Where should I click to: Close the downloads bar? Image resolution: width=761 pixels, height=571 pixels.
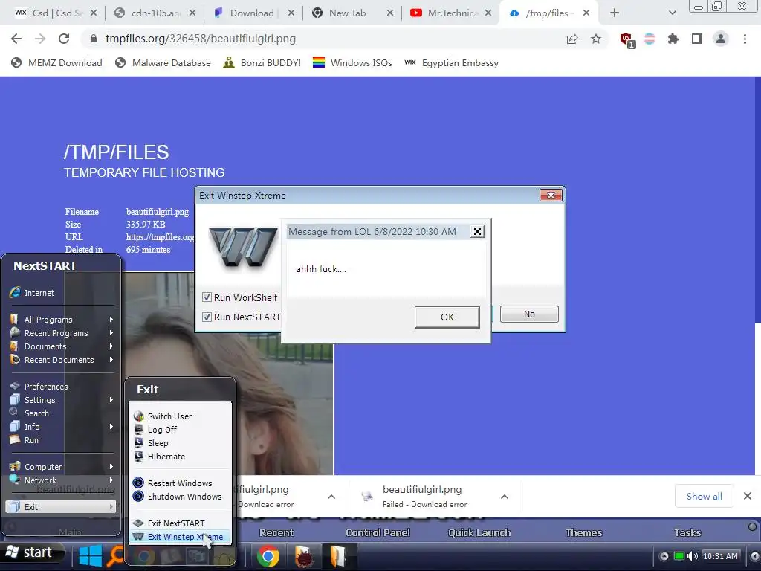point(748,496)
